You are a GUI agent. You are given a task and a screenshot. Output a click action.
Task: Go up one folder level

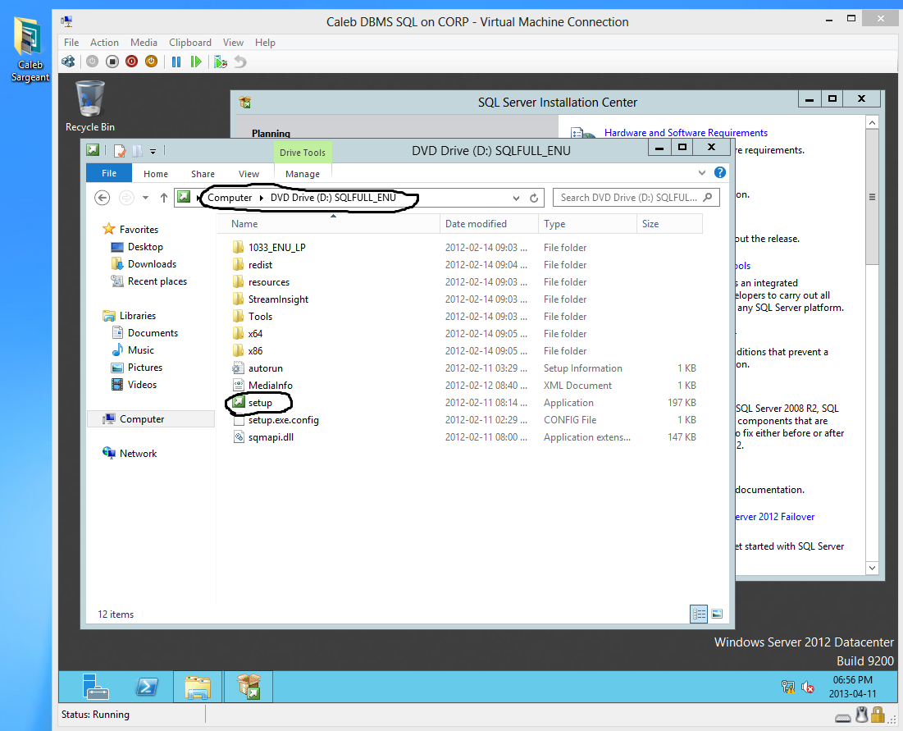(x=164, y=198)
